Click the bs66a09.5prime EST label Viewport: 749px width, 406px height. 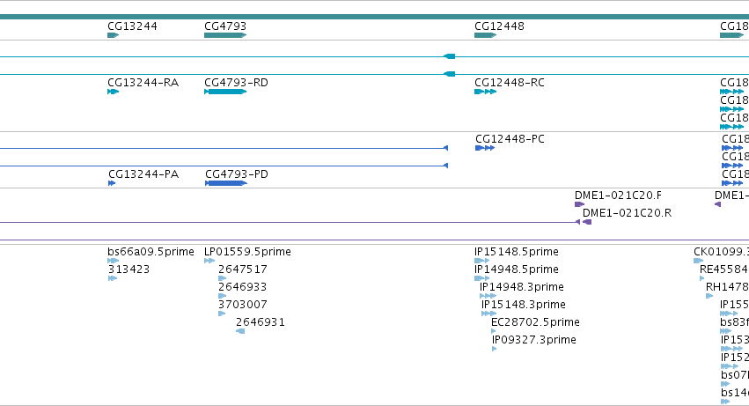(x=151, y=252)
